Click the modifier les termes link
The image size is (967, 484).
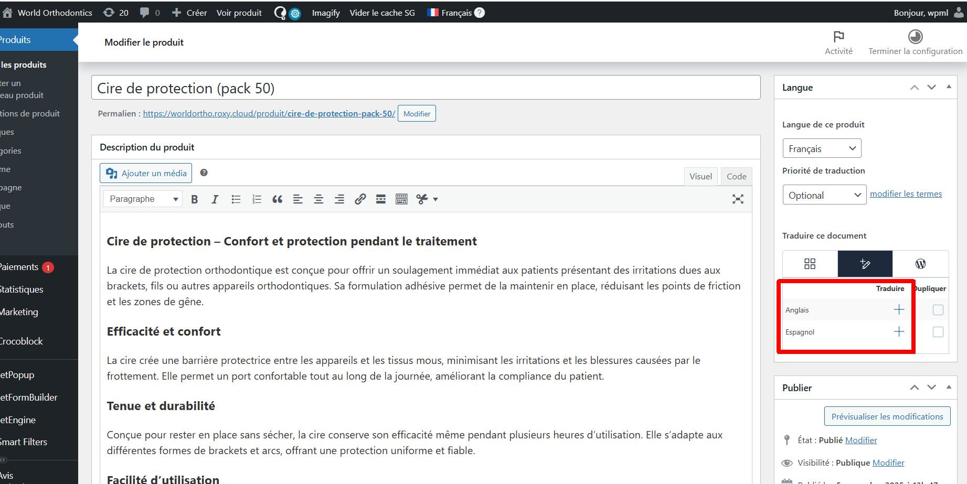[x=906, y=194]
